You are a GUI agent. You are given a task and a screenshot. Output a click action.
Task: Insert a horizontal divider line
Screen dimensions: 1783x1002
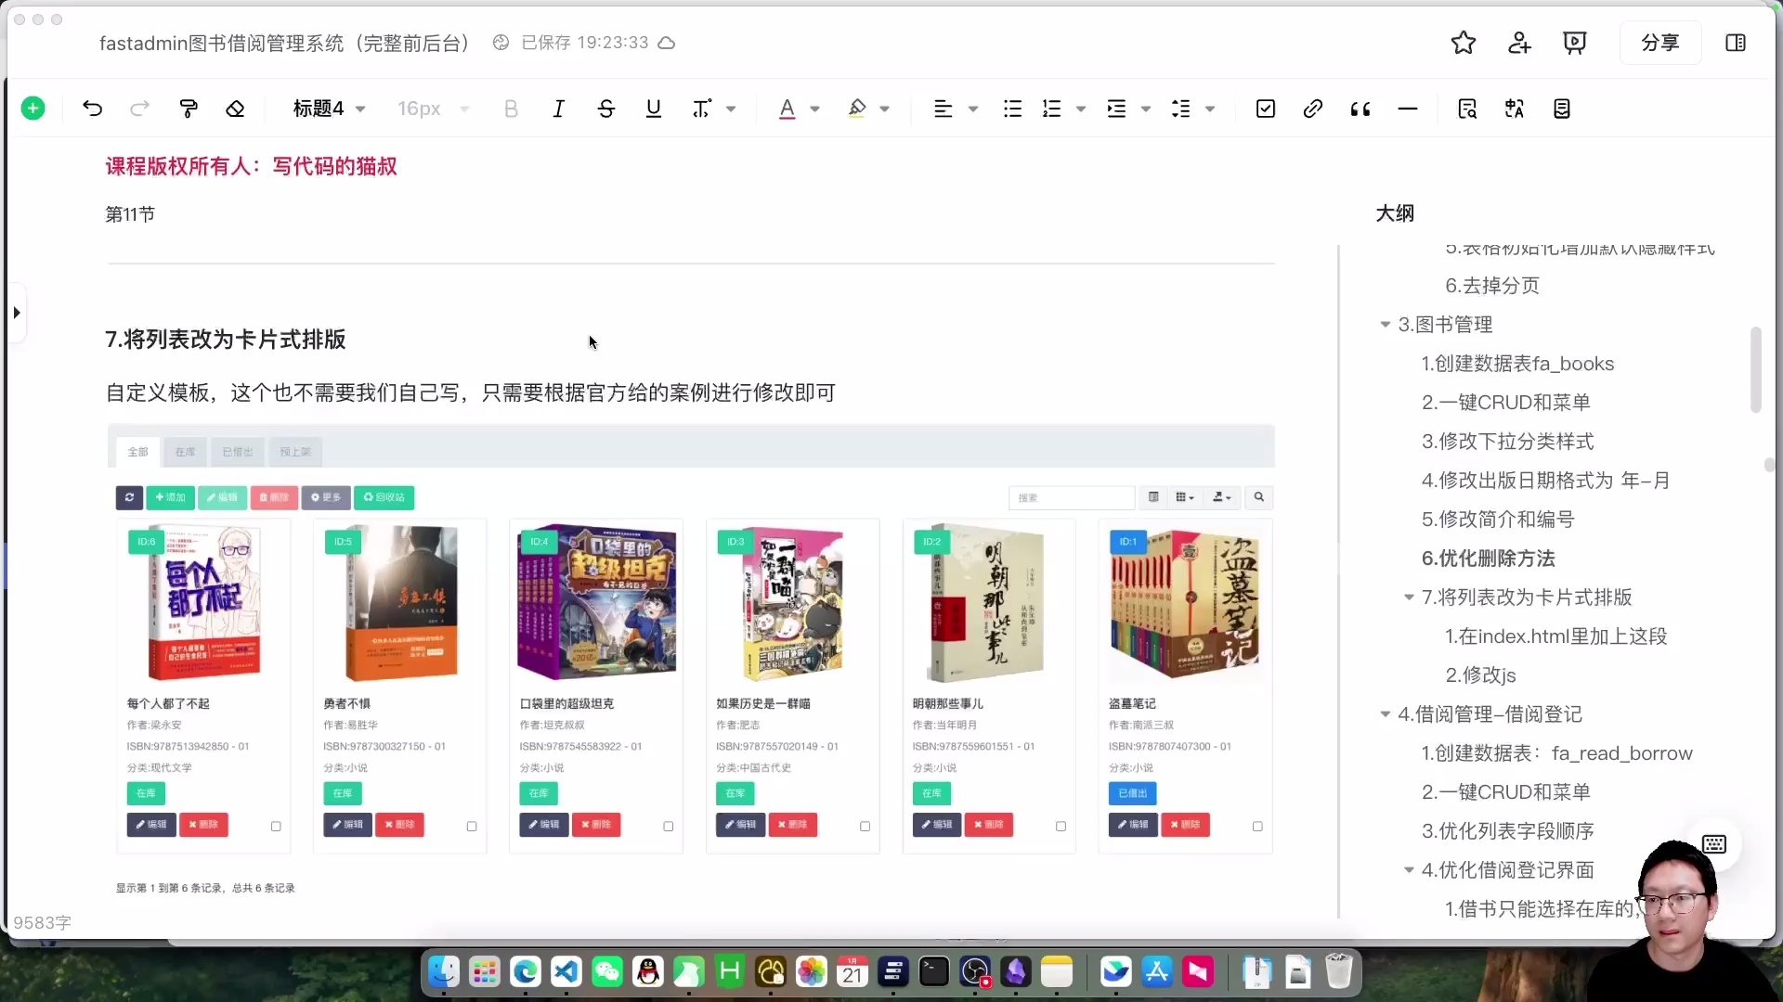(x=1408, y=109)
